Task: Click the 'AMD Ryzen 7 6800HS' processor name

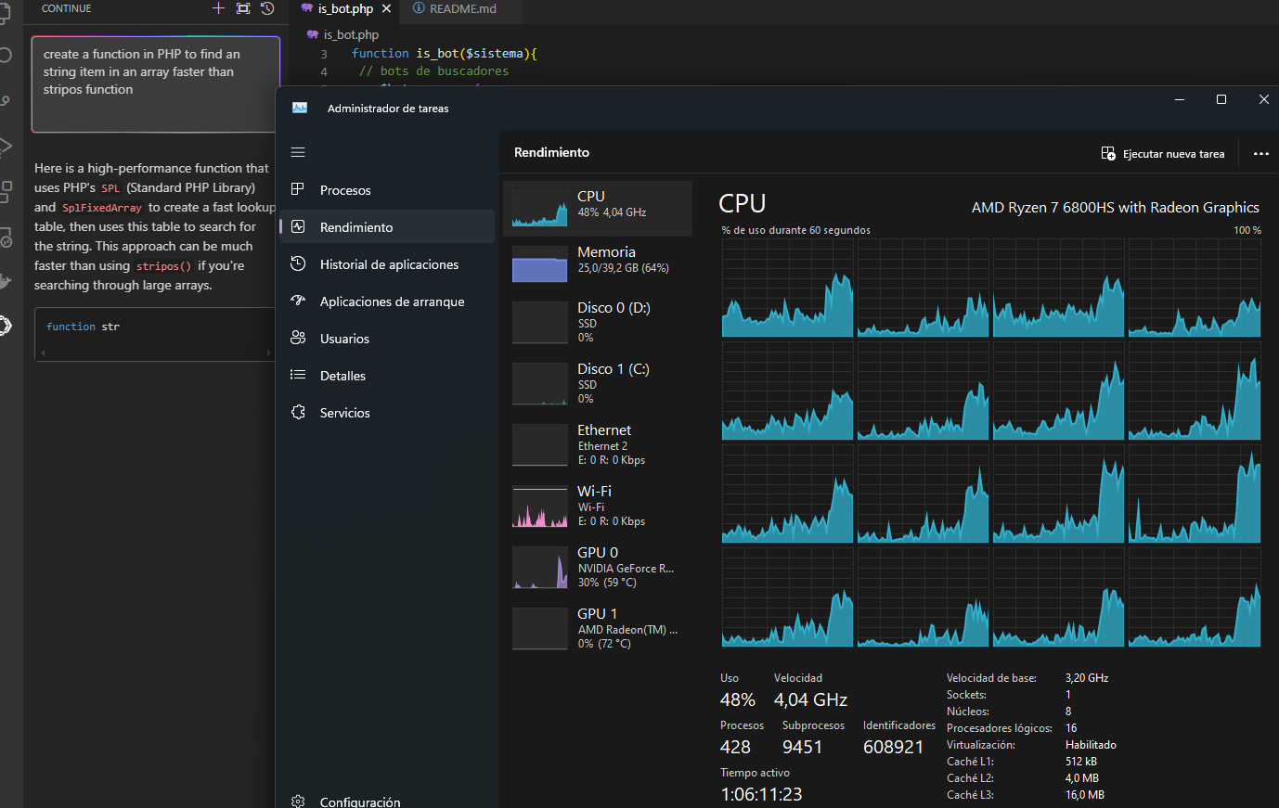Action: point(1116,208)
